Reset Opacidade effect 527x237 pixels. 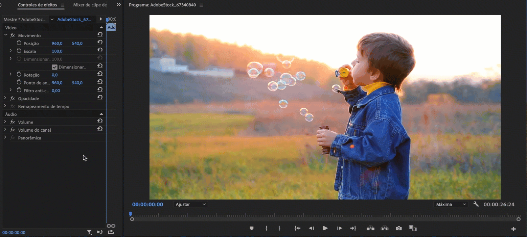click(100, 98)
